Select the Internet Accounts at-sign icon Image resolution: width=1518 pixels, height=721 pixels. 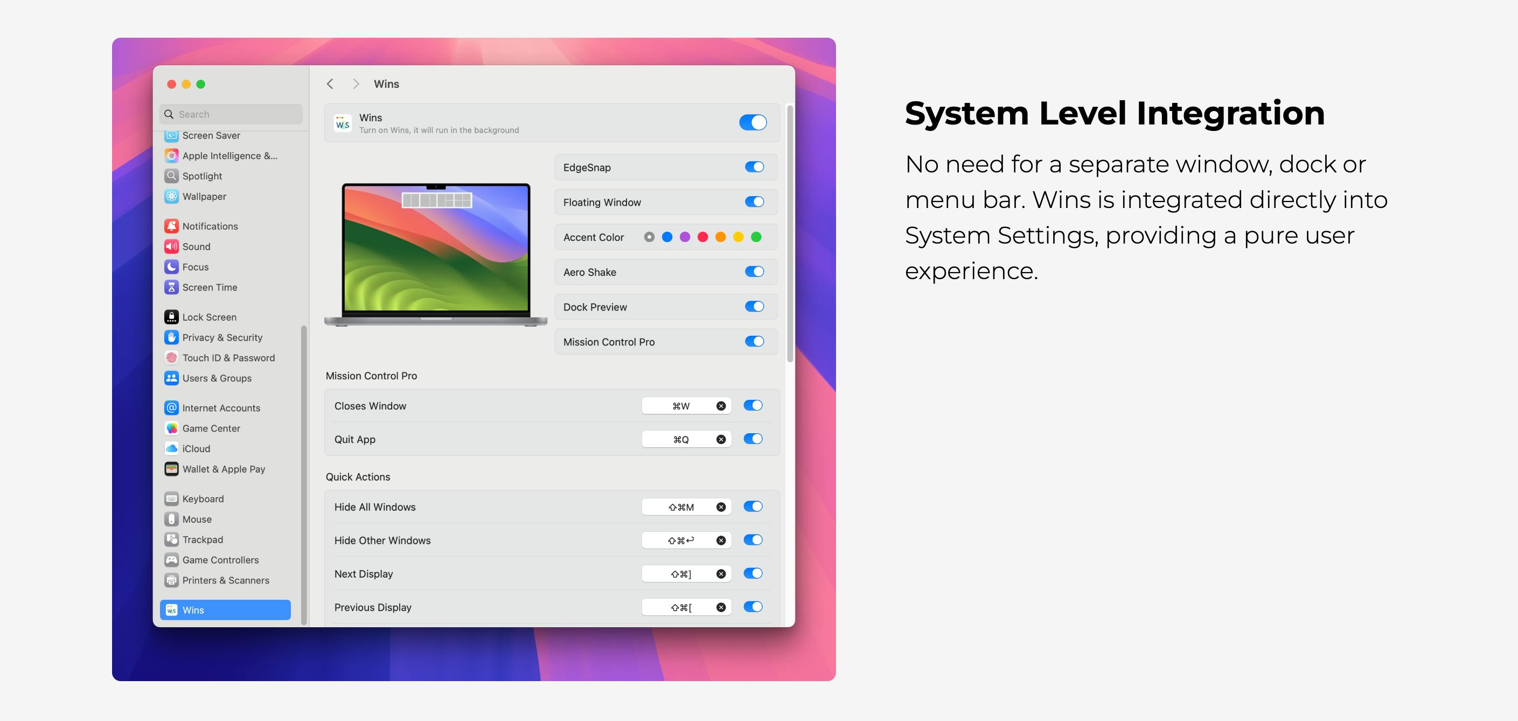(171, 407)
